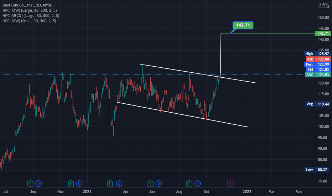The image size is (332, 196).
Task: Click the Oct label on time axis
Action: (x=206, y=192)
